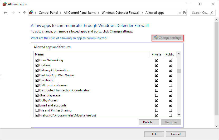Open risks of allowing an app link

69,38
